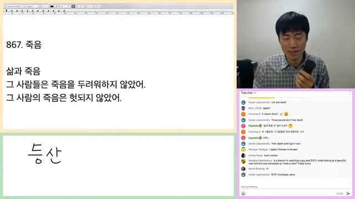The image size is (355, 199).
Task: Click the handwritten word '등산'
Action: click(x=45, y=154)
